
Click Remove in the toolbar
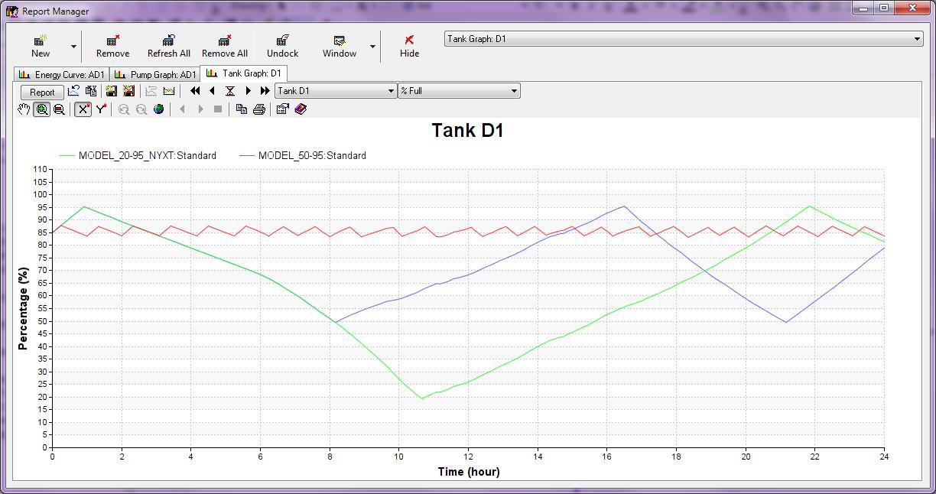pyautogui.click(x=112, y=46)
